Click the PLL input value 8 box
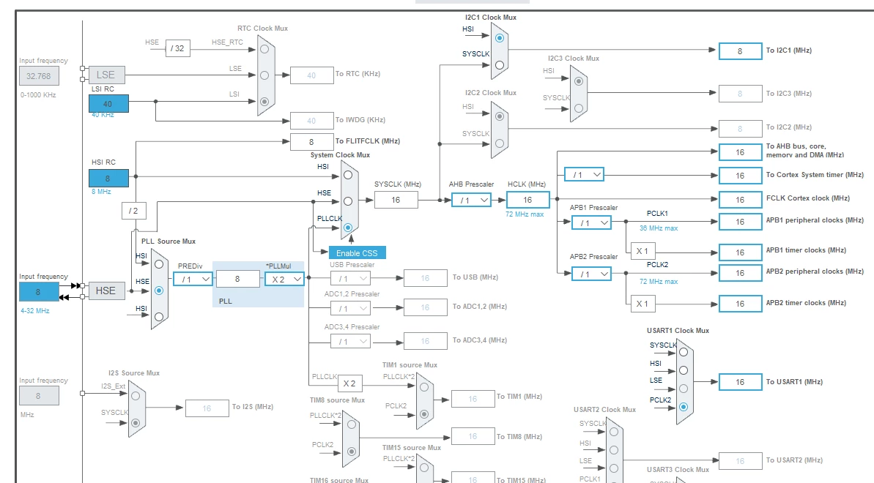The image size is (874, 483). [237, 279]
